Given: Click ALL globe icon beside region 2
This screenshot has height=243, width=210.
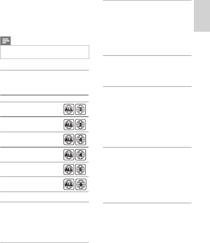Looking at the screenshot, I should coord(69,109).
